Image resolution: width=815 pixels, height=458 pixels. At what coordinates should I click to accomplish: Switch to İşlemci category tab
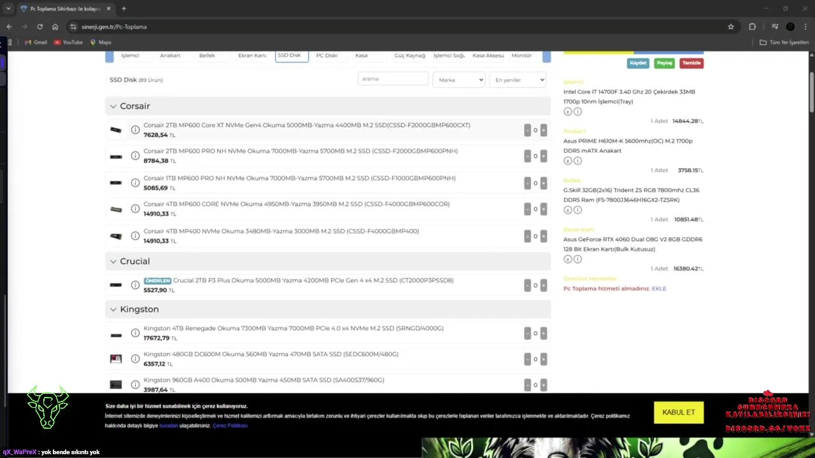[130, 55]
